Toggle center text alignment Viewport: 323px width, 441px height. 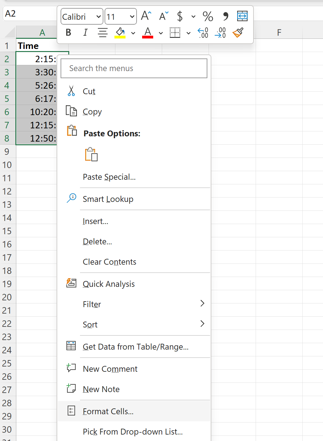pos(102,32)
